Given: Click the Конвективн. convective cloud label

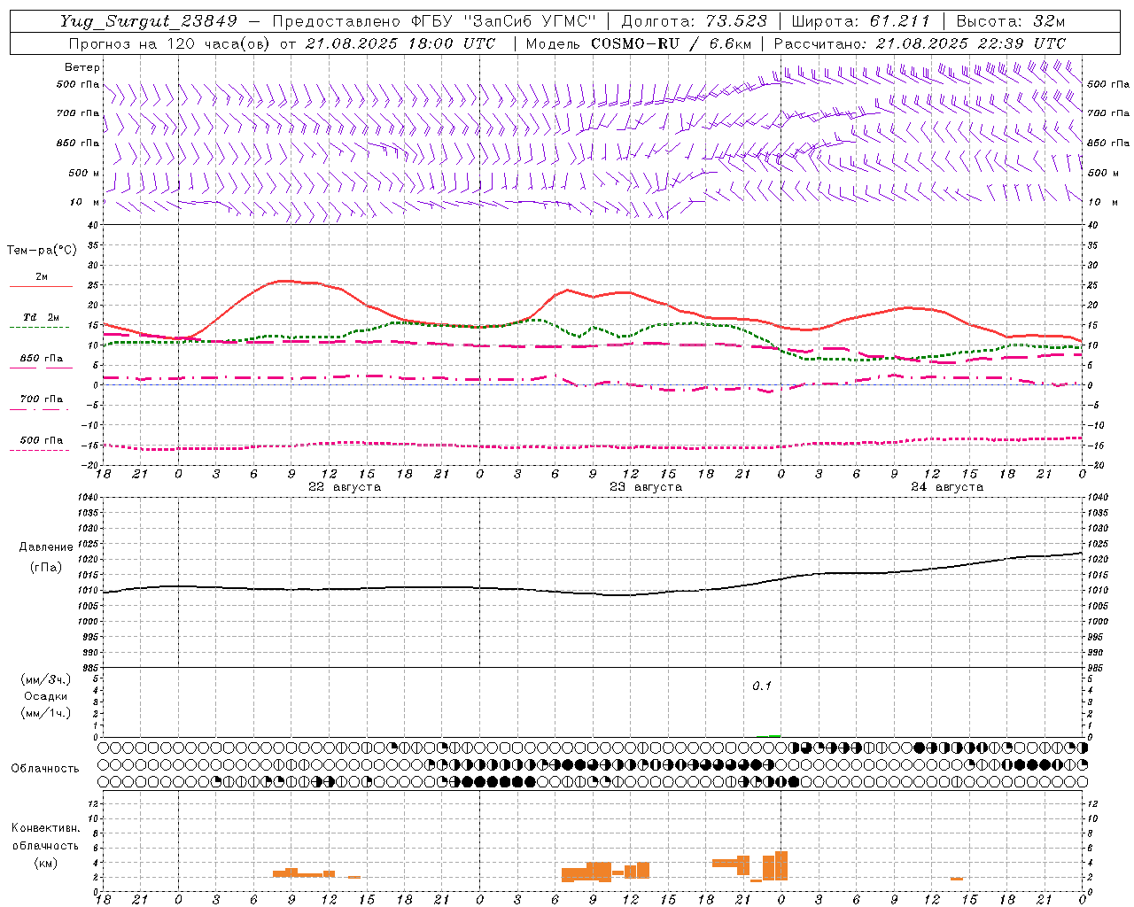Looking at the screenshot, I should tap(45, 828).
